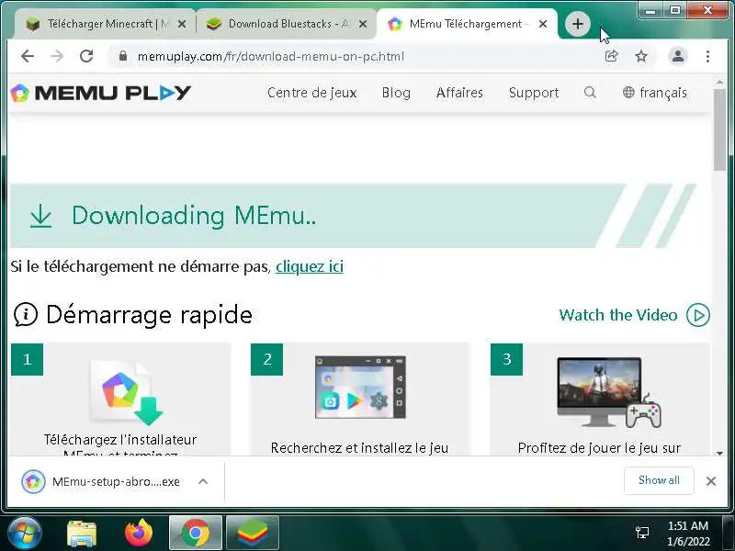Image resolution: width=735 pixels, height=551 pixels.
Task: Open a new browser tab
Action: pyautogui.click(x=578, y=24)
